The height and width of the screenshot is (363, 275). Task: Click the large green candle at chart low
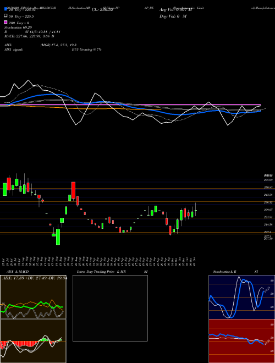coord(58,237)
